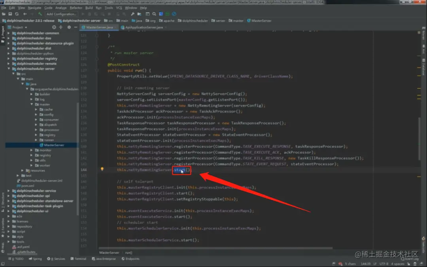Open the VCS menu
This screenshot has height=267, width=427.
point(119,8)
